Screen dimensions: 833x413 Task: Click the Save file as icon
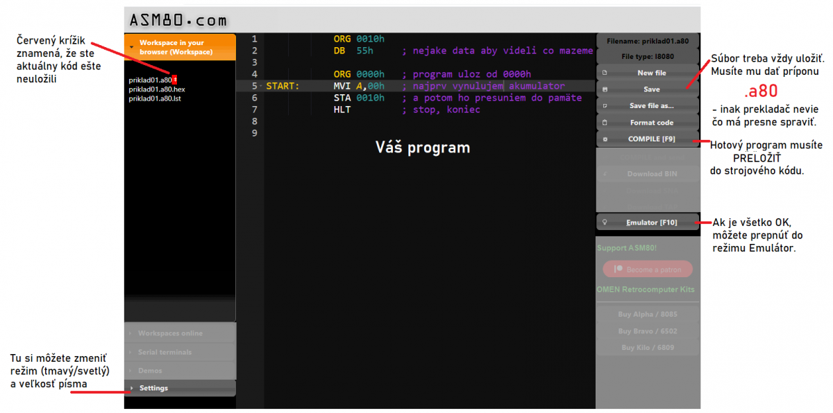tap(605, 106)
